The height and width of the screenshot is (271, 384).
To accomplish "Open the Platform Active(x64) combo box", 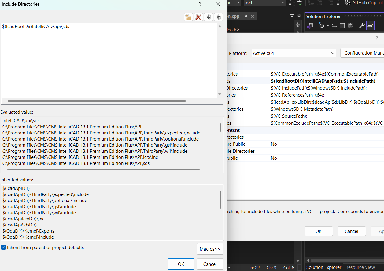I will 294,53.
